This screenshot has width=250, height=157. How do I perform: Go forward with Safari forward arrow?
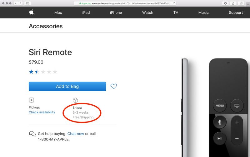tap(20, 3)
